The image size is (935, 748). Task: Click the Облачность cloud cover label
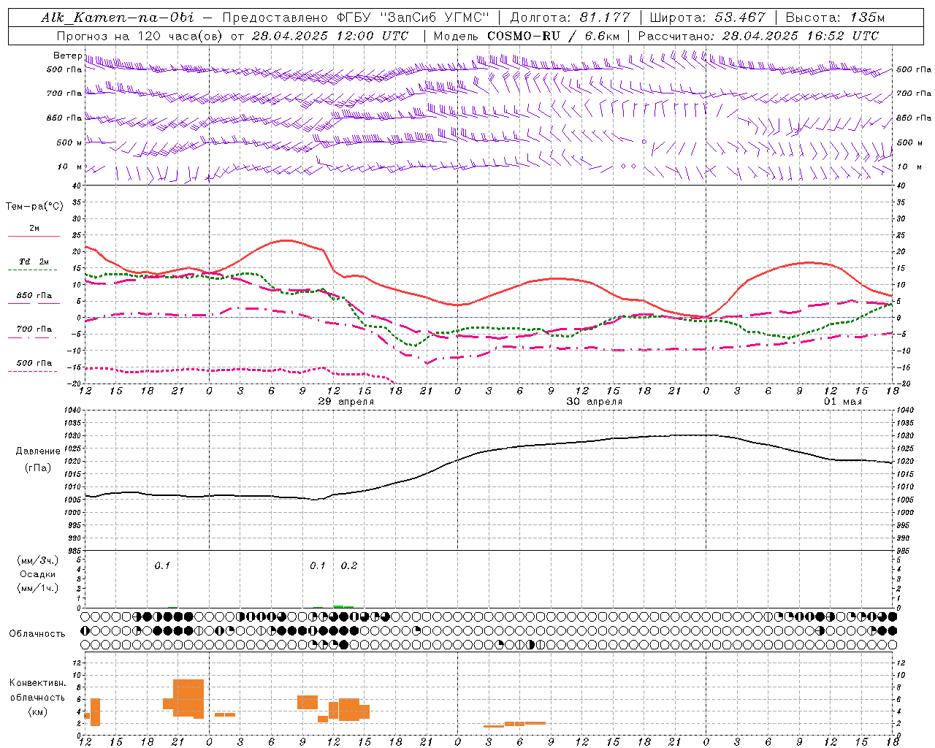tap(37, 633)
